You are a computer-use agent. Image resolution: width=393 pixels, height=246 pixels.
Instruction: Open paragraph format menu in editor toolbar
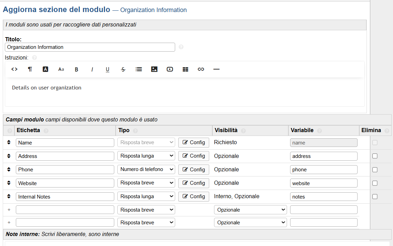point(30,69)
